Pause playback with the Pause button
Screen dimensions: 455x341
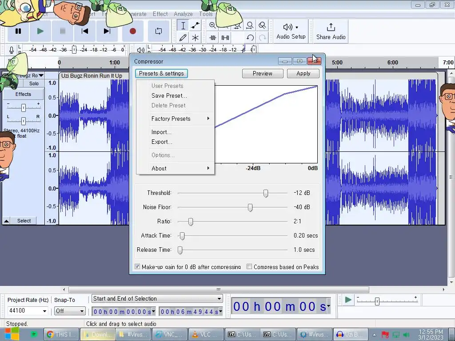click(x=18, y=31)
